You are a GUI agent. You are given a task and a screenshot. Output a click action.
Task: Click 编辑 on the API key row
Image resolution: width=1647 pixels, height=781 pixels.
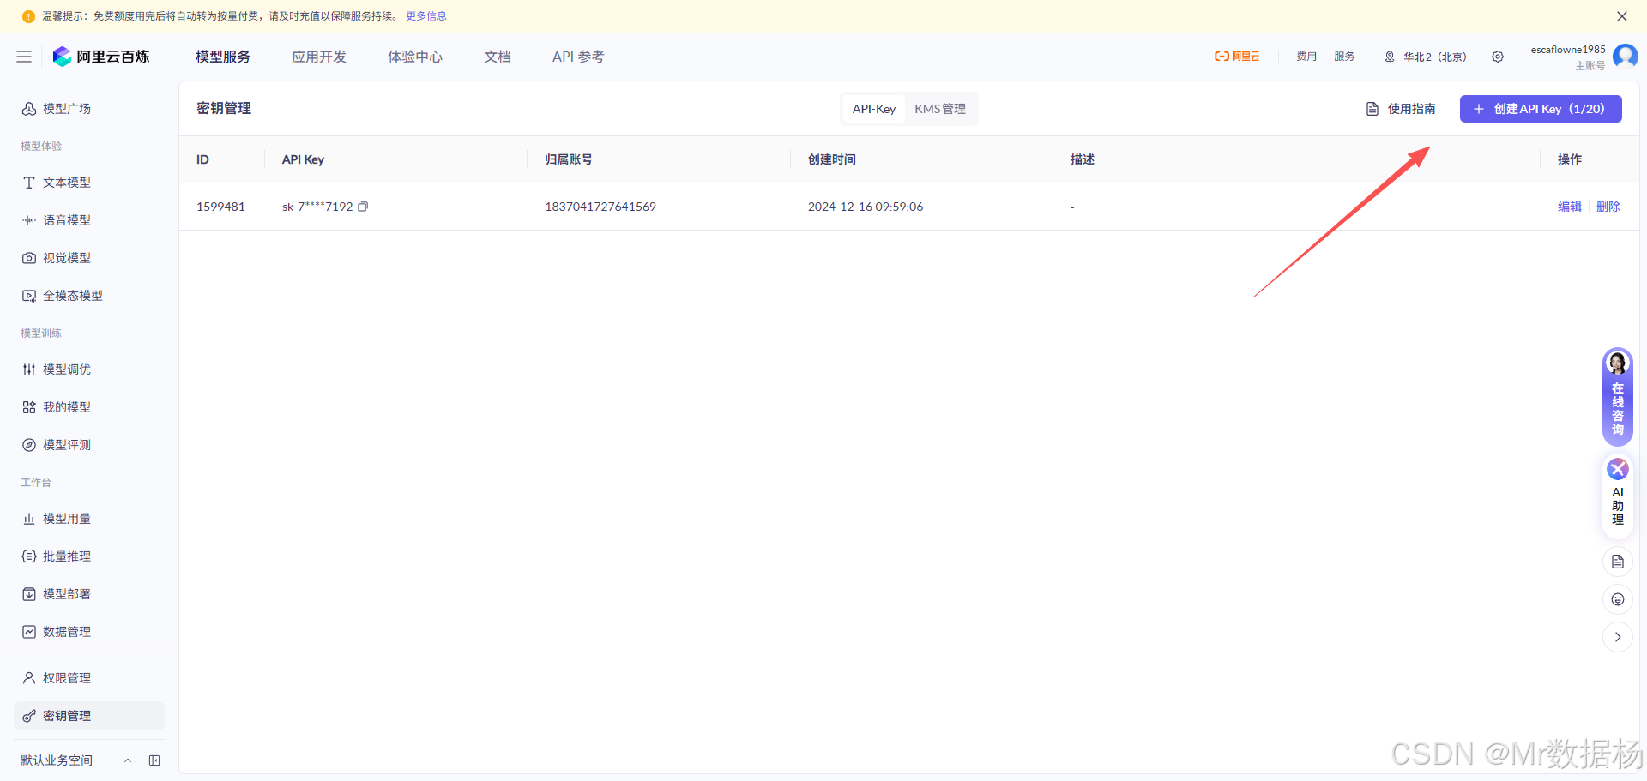click(x=1569, y=206)
